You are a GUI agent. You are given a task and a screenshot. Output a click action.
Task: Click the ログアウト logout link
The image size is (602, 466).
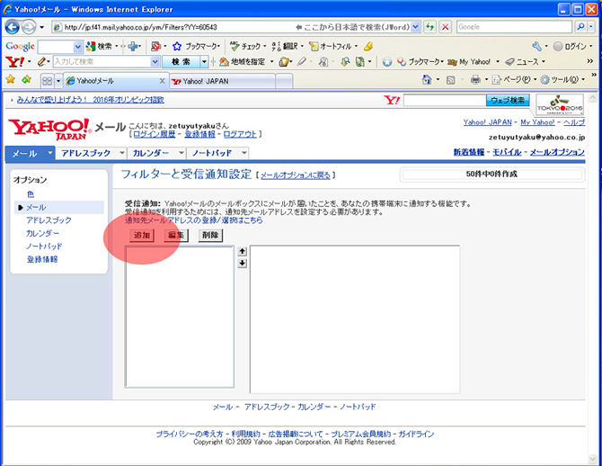240,134
